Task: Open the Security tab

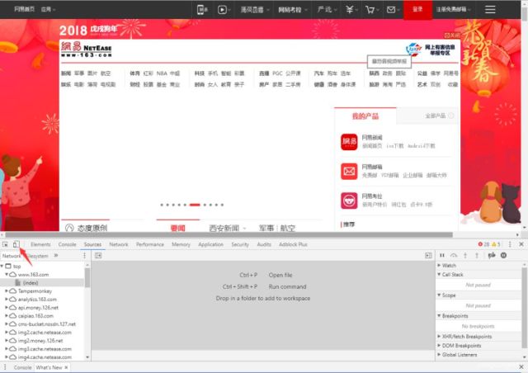Action: pyautogui.click(x=240, y=244)
